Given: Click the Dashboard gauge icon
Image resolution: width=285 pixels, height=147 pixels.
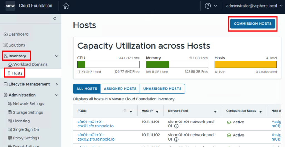Looking at the screenshot, I should pyautogui.click(x=6, y=34).
